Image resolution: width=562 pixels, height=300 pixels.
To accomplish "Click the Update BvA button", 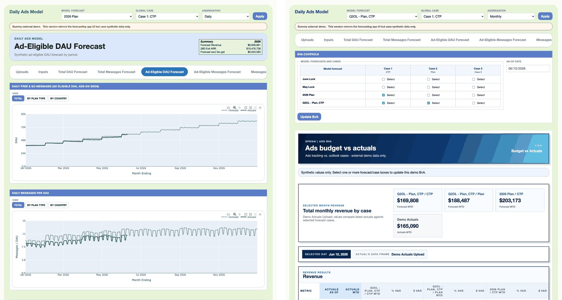I will click(x=309, y=117).
